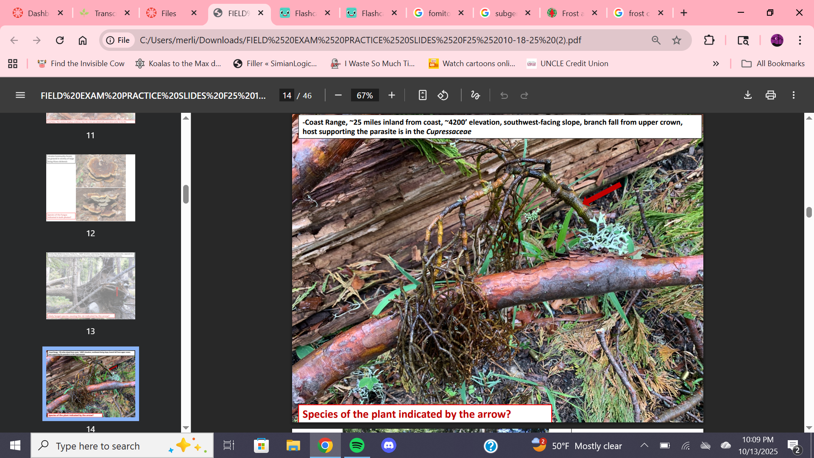Viewport: 814px width, 458px height.
Task: Zoom in on the PDF
Action: [392, 95]
